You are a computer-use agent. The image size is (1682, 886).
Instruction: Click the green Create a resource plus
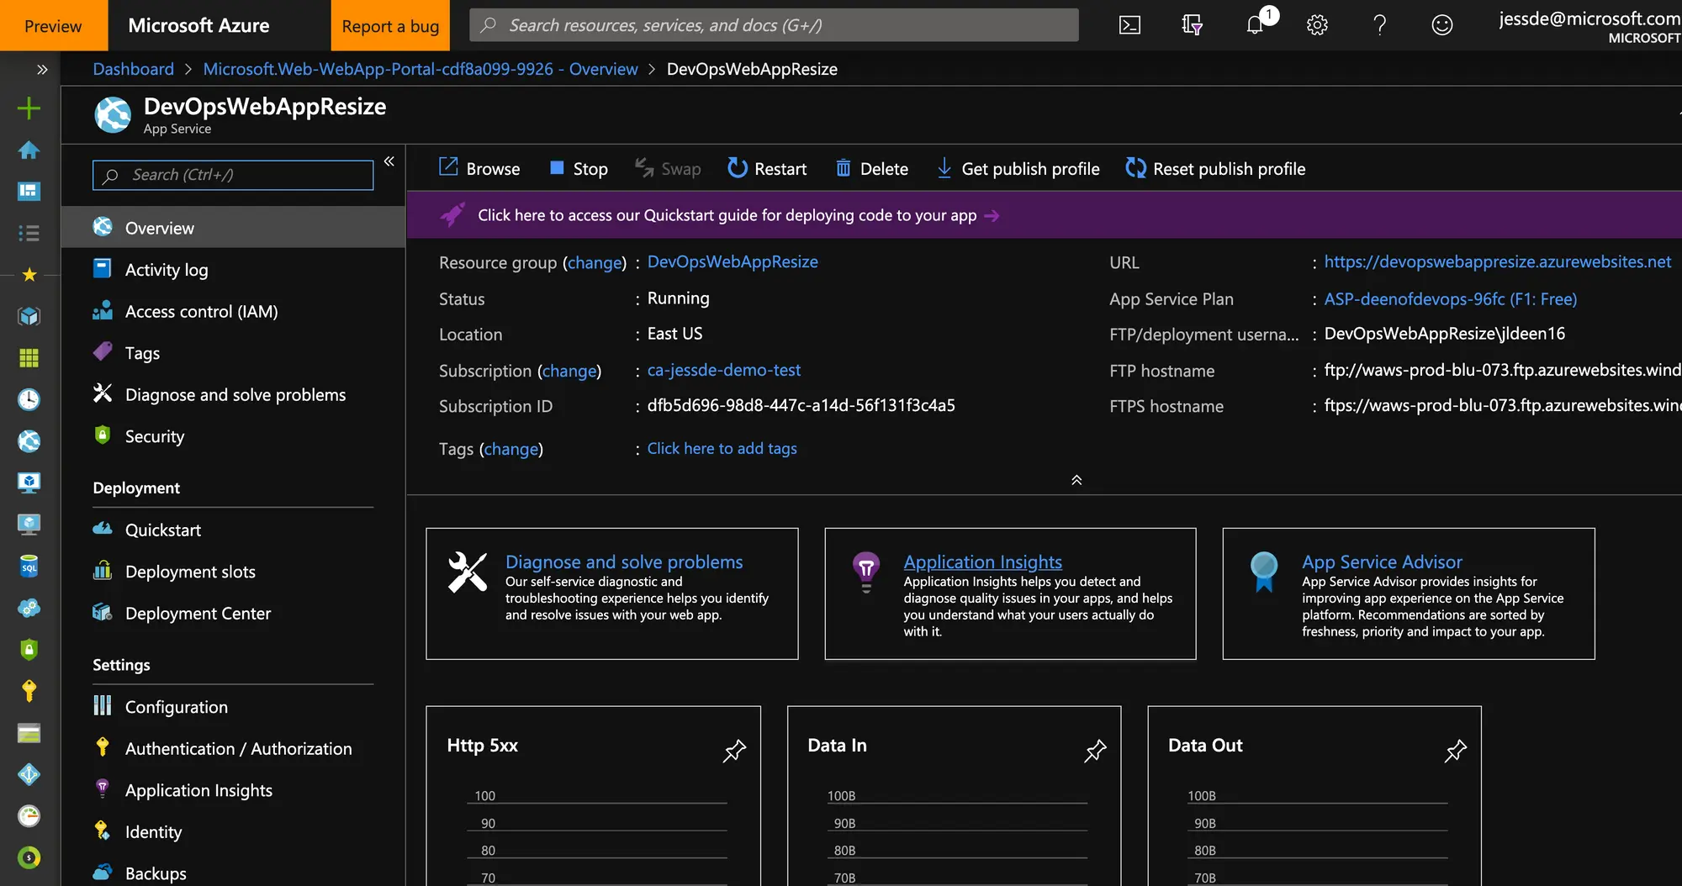29,108
